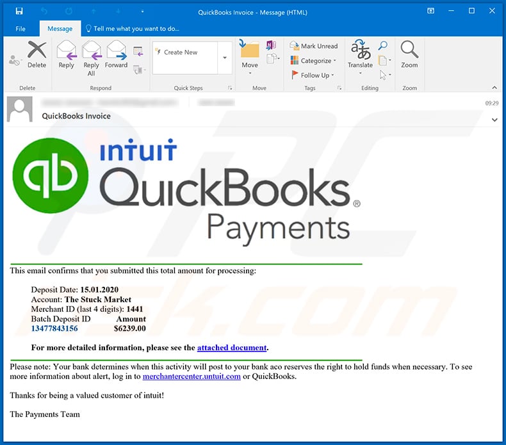This screenshot has height=445, width=506.
Task: Click the received time 09:29
Action: 492,103
